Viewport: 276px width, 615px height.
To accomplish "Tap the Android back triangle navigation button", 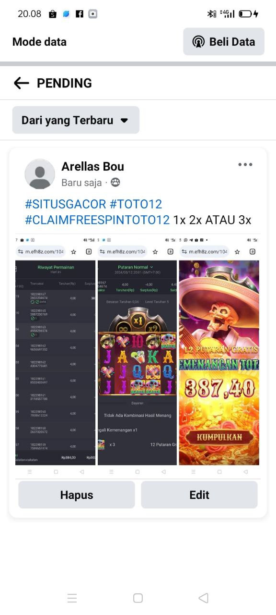I will pyautogui.click(x=203, y=598).
